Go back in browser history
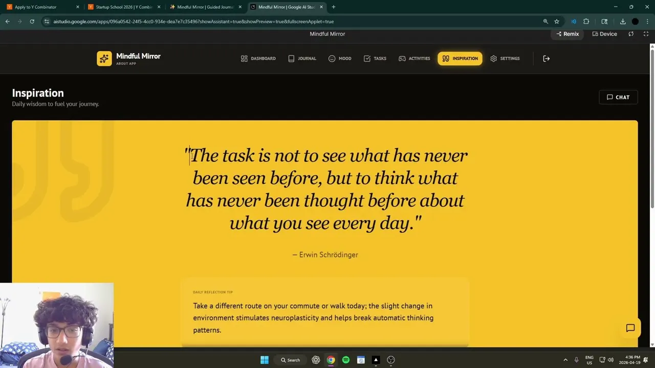Image resolution: width=655 pixels, height=368 pixels. click(8, 21)
